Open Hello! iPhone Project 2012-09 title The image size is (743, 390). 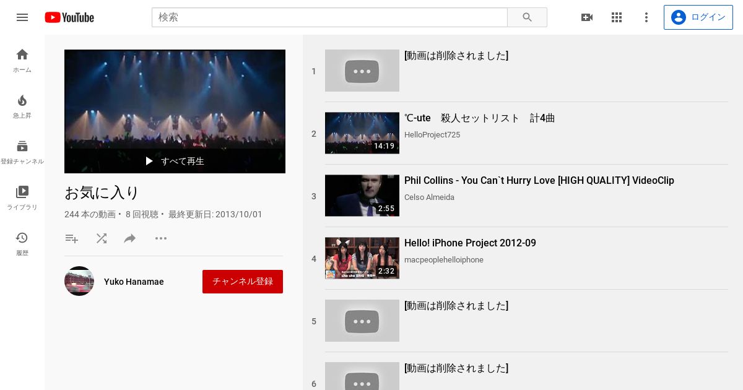[470, 243]
